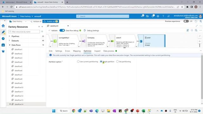The image size is (203, 114).
Task: Click the data flow properties icon
Action: point(196,30)
